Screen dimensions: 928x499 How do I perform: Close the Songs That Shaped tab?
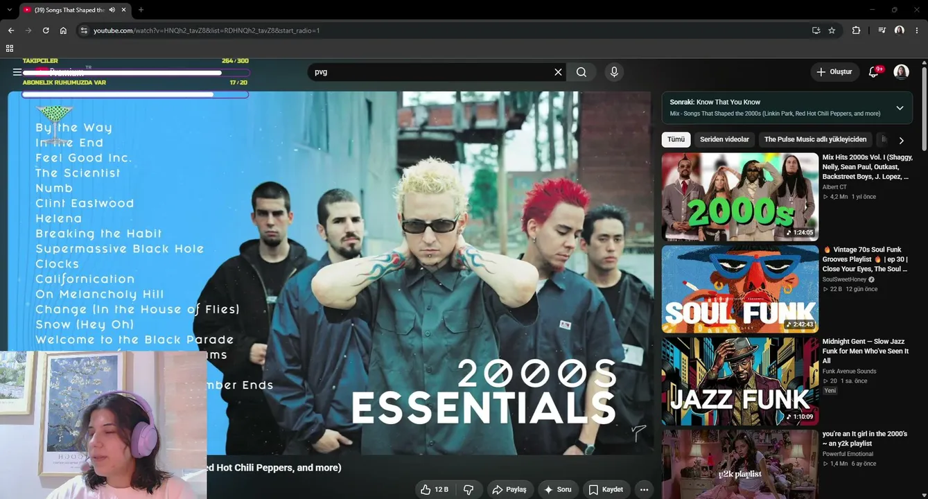[124, 10]
